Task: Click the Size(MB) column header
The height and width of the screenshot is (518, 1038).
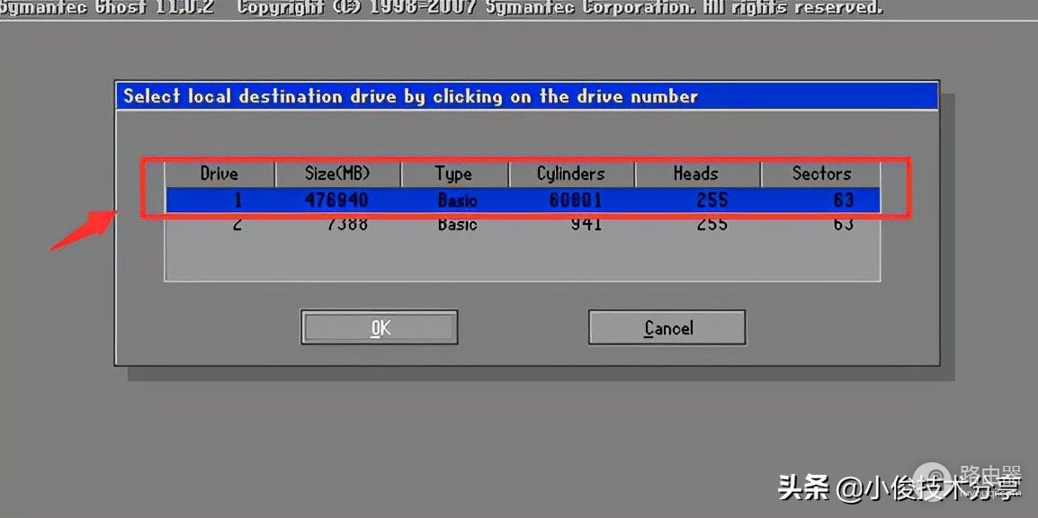Action: pos(337,174)
